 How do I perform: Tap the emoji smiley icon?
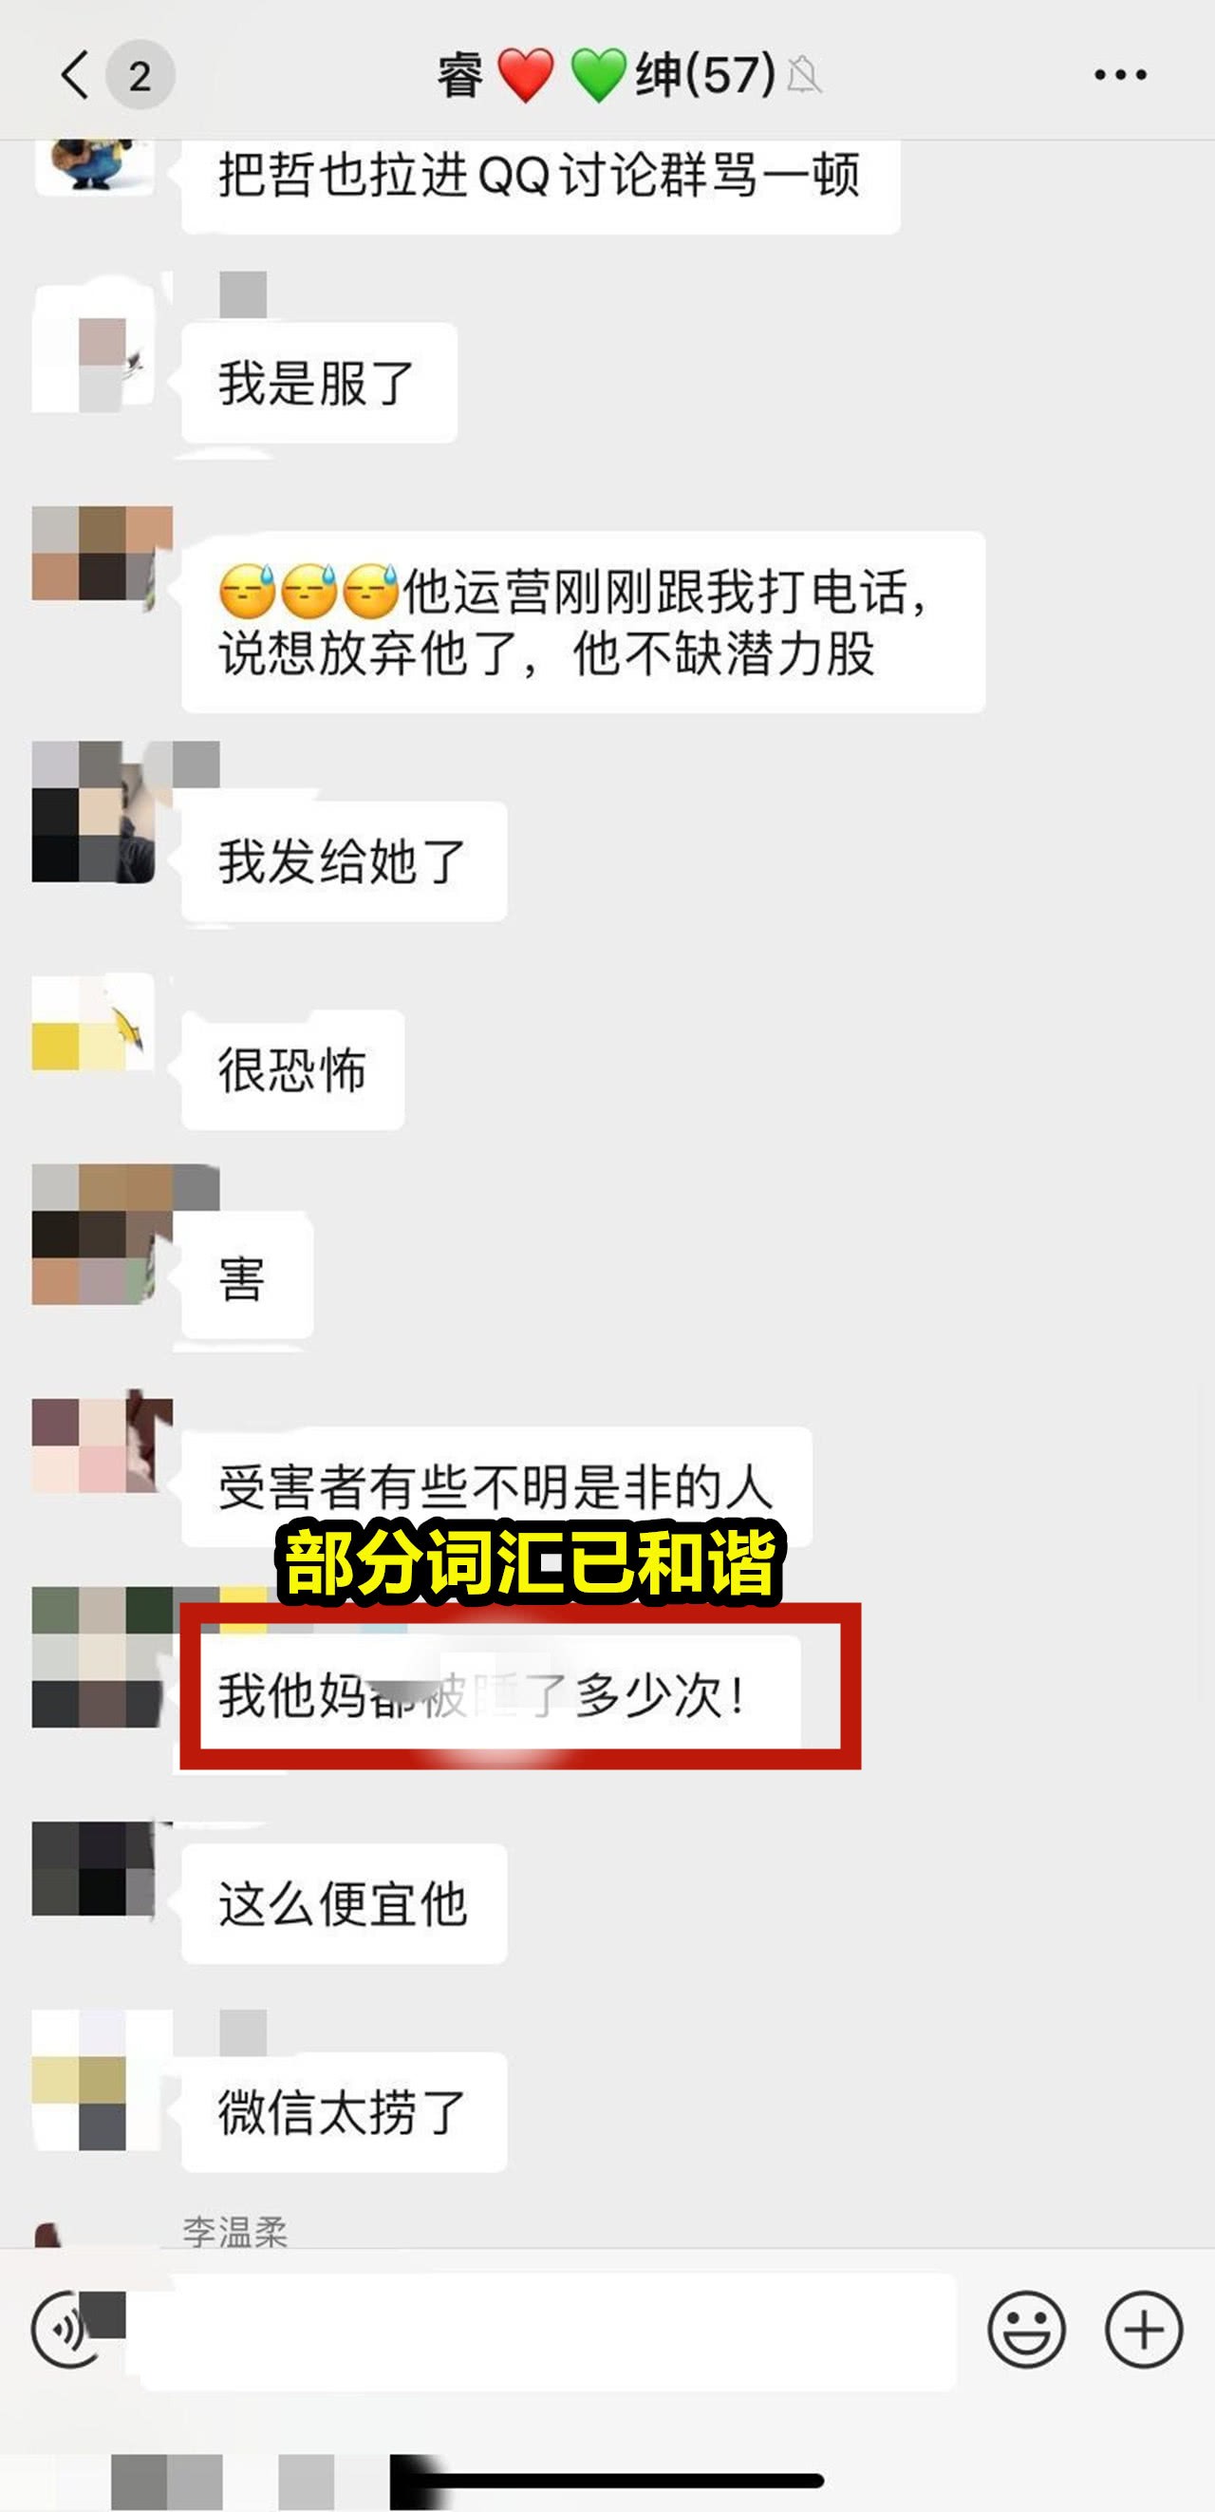tap(1026, 2330)
